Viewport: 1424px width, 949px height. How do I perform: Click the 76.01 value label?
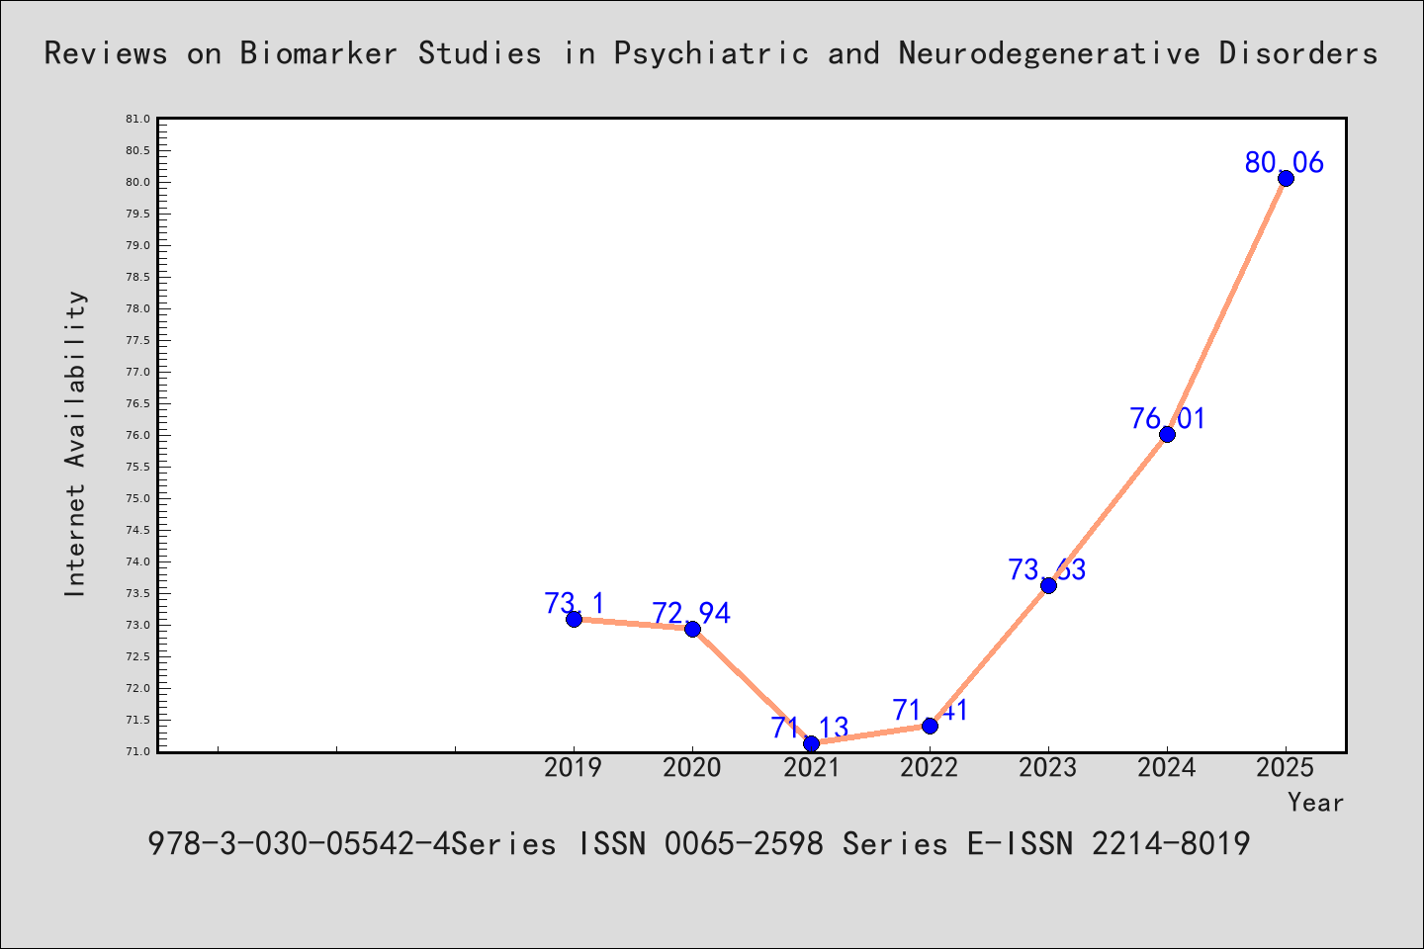(1168, 418)
